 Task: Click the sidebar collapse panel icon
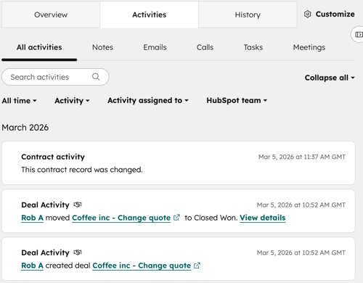[x=359, y=35]
